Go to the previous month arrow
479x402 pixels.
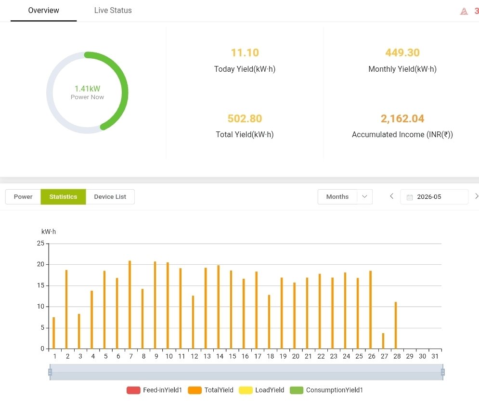click(x=392, y=196)
